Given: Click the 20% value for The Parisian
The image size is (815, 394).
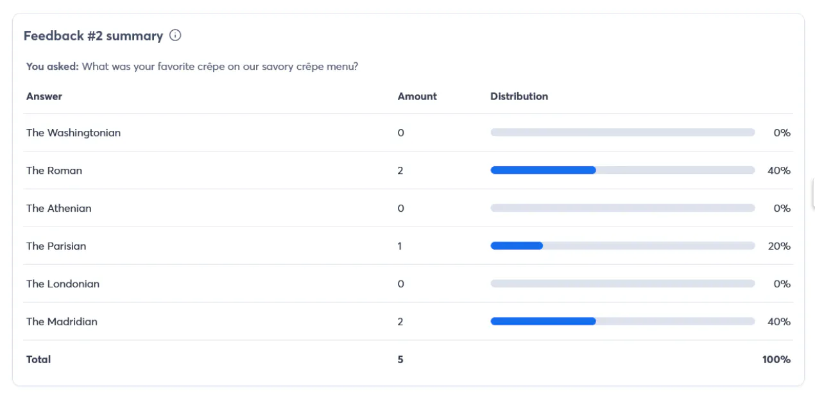Looking at the screenshot, I should (778, 246).
